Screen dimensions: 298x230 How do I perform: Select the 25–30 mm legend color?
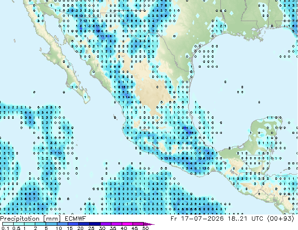pyautogui.click(x=94, y=224)
